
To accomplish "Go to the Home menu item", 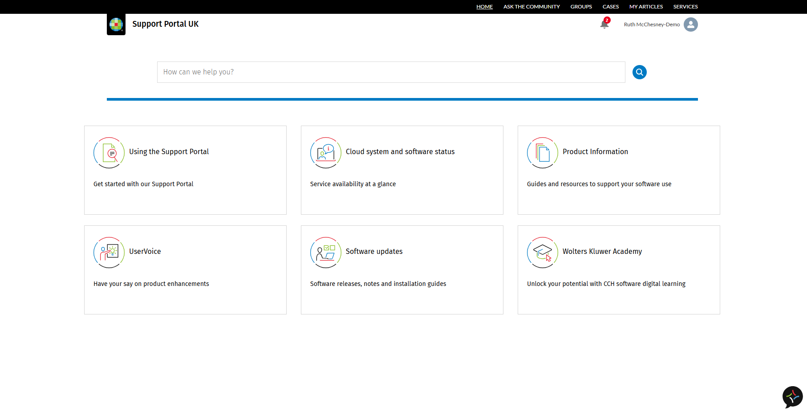I will coord(484,7).
